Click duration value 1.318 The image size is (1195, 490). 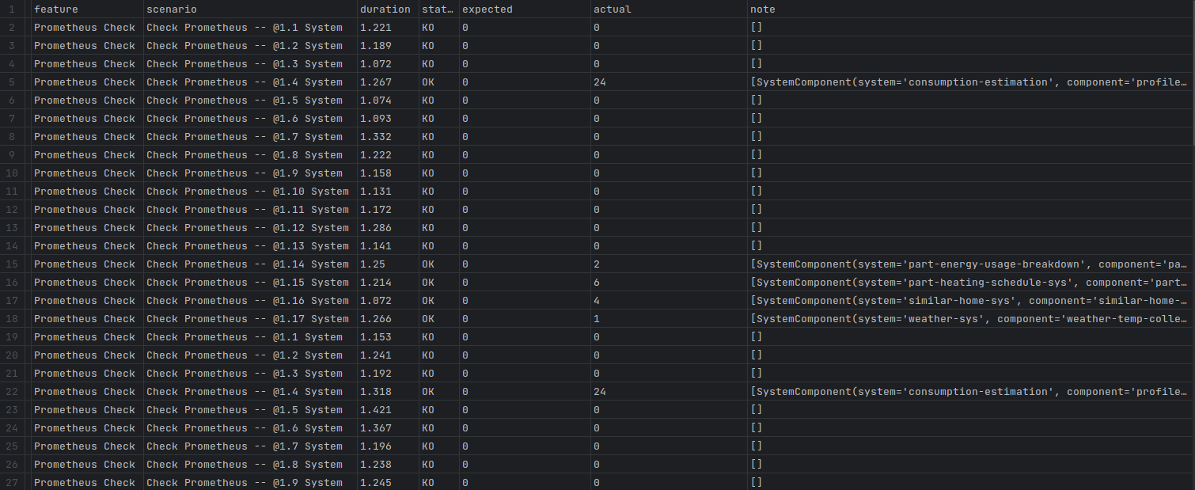[375, 392]
